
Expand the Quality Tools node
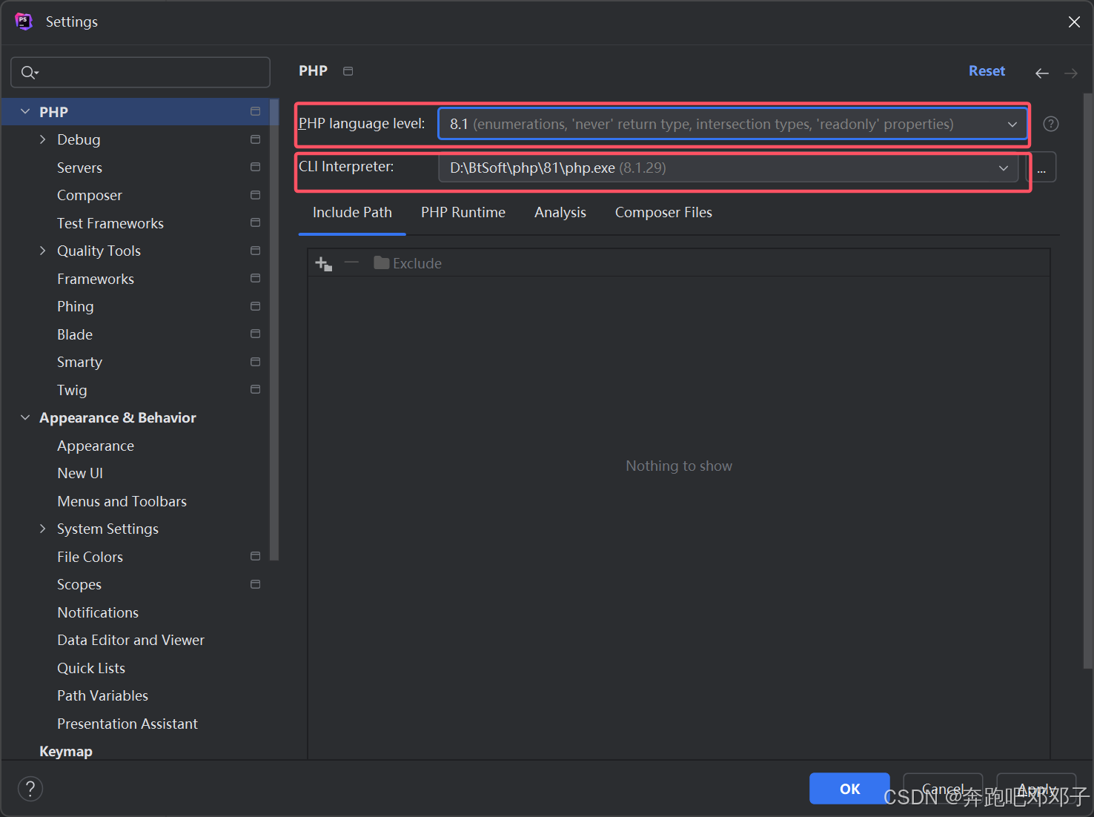[42, 251]
